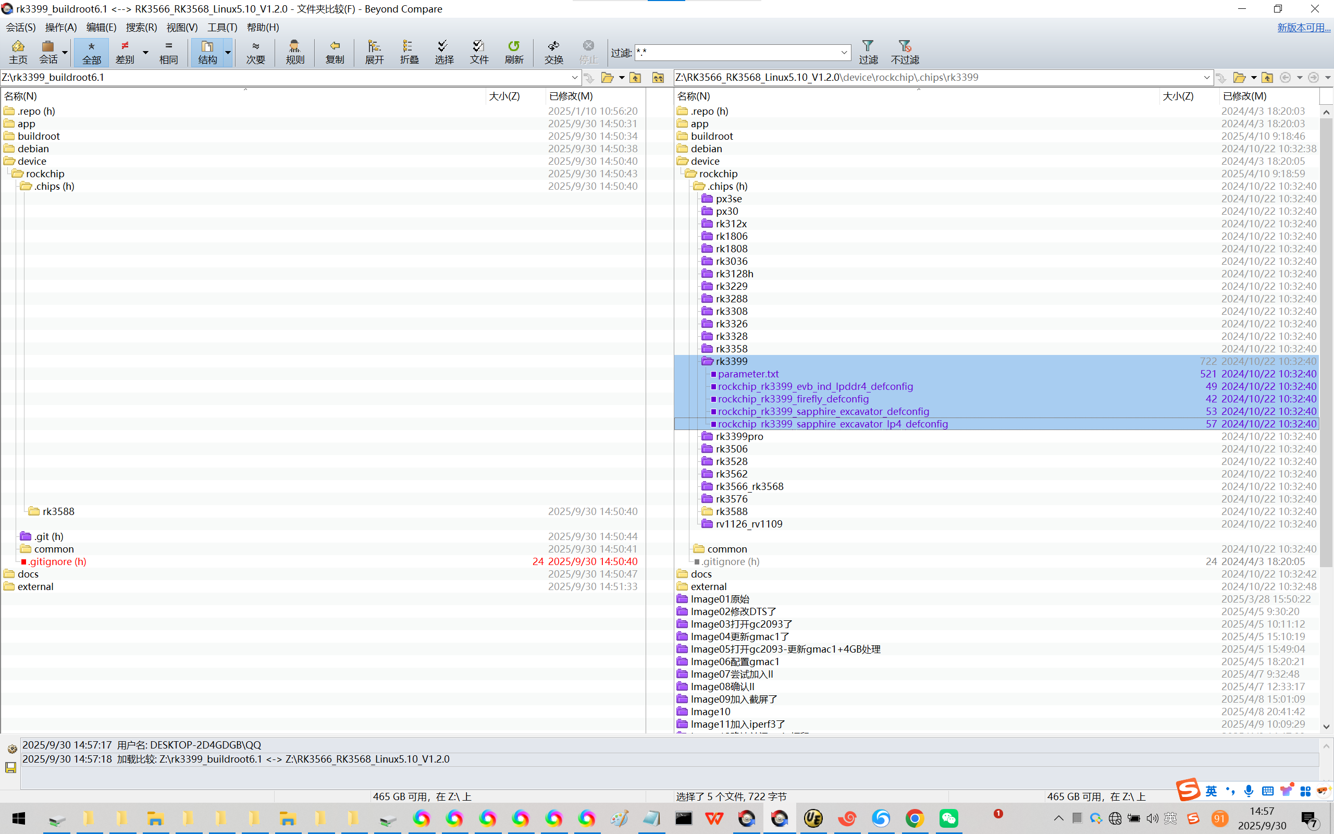Click the 折叠 collapse all icon
This screenshot has height=834, width=1334.
(x=409, y=52)
